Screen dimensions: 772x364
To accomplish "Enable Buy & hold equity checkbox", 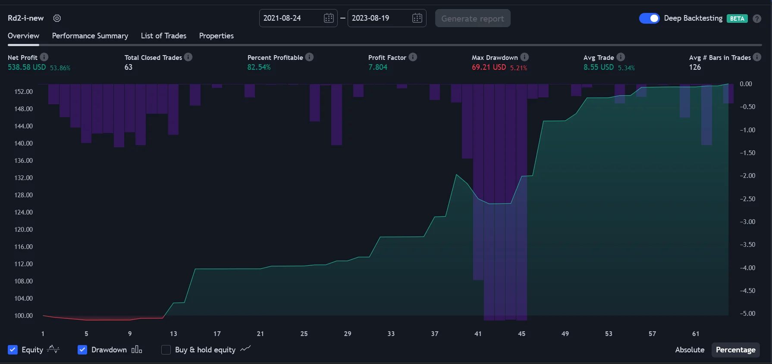I will [x=166, y=350].
